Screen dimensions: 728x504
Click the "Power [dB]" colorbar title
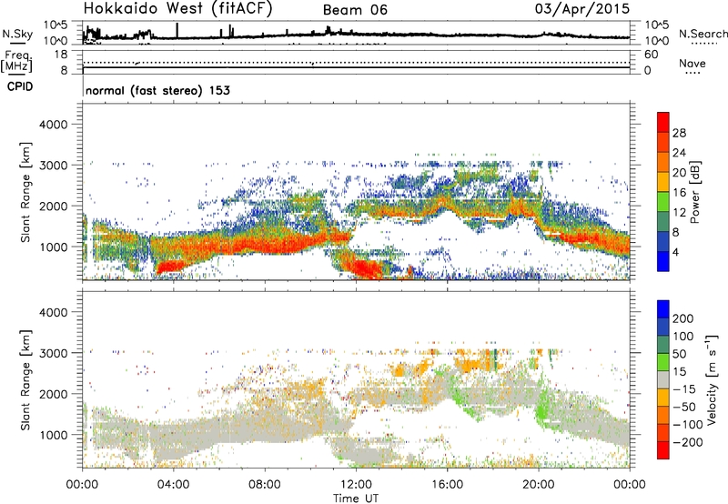[x=694, y=192]
